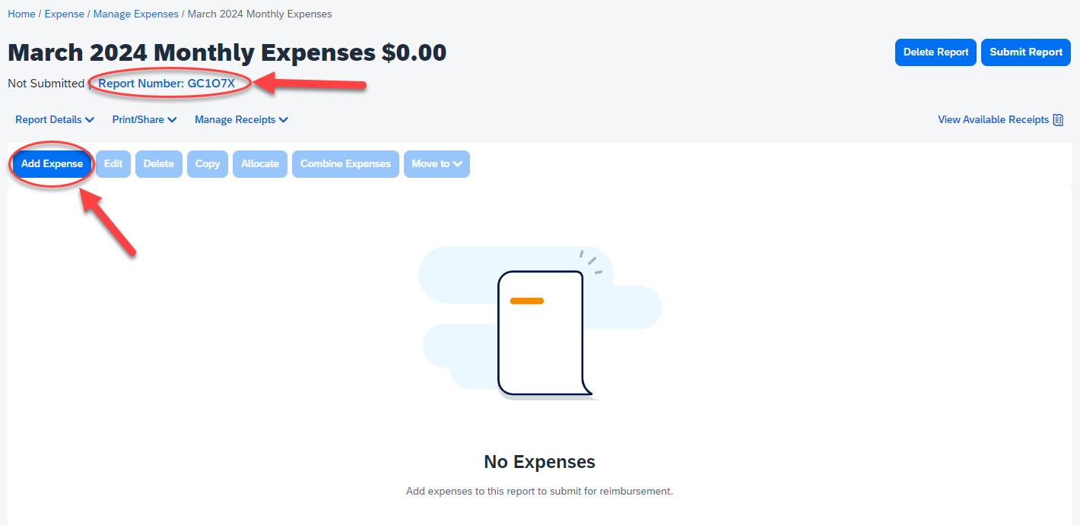
Task: Select the Copy expense button
Action: [208, 164]
